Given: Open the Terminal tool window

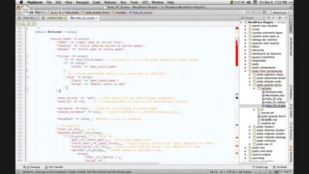Looking at the screenshot, I should pos(280,167).
